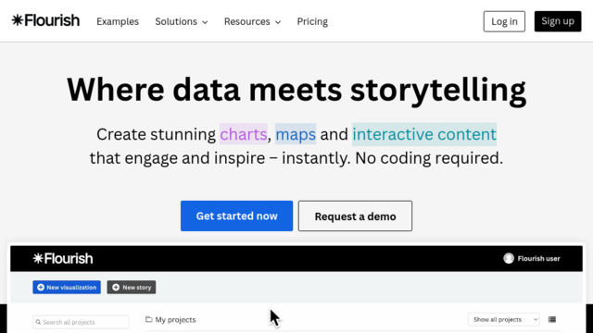Expand the Resources menu
The height and width of the screenshot is (333, 593).
tap(252, 21)
